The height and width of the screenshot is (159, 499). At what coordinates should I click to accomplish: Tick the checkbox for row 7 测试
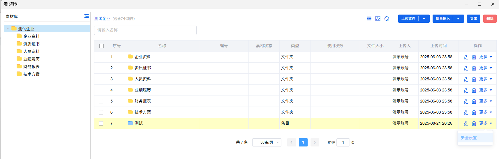(101, 123)
